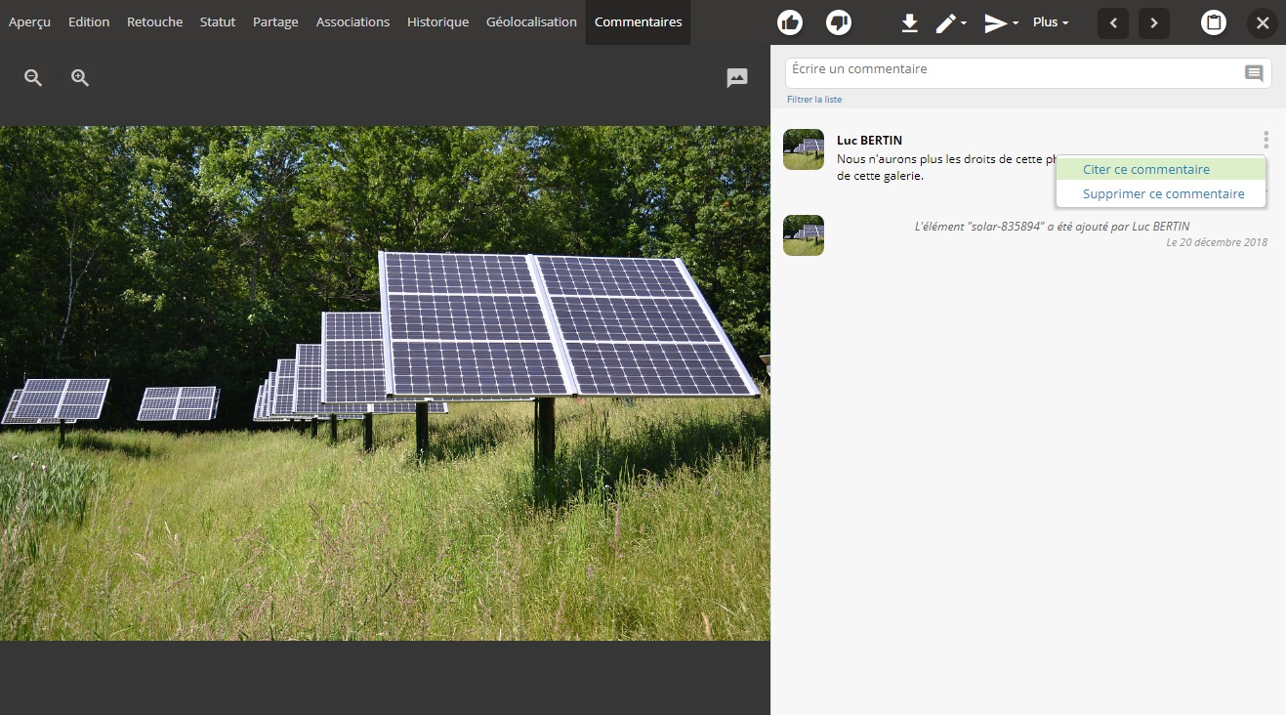
Task: Click the image annotation comment icon
Action: [737, 78]
